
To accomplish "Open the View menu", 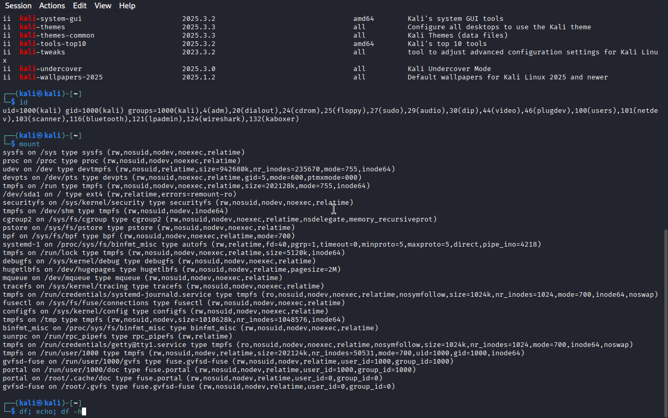I will pos(103,6).
